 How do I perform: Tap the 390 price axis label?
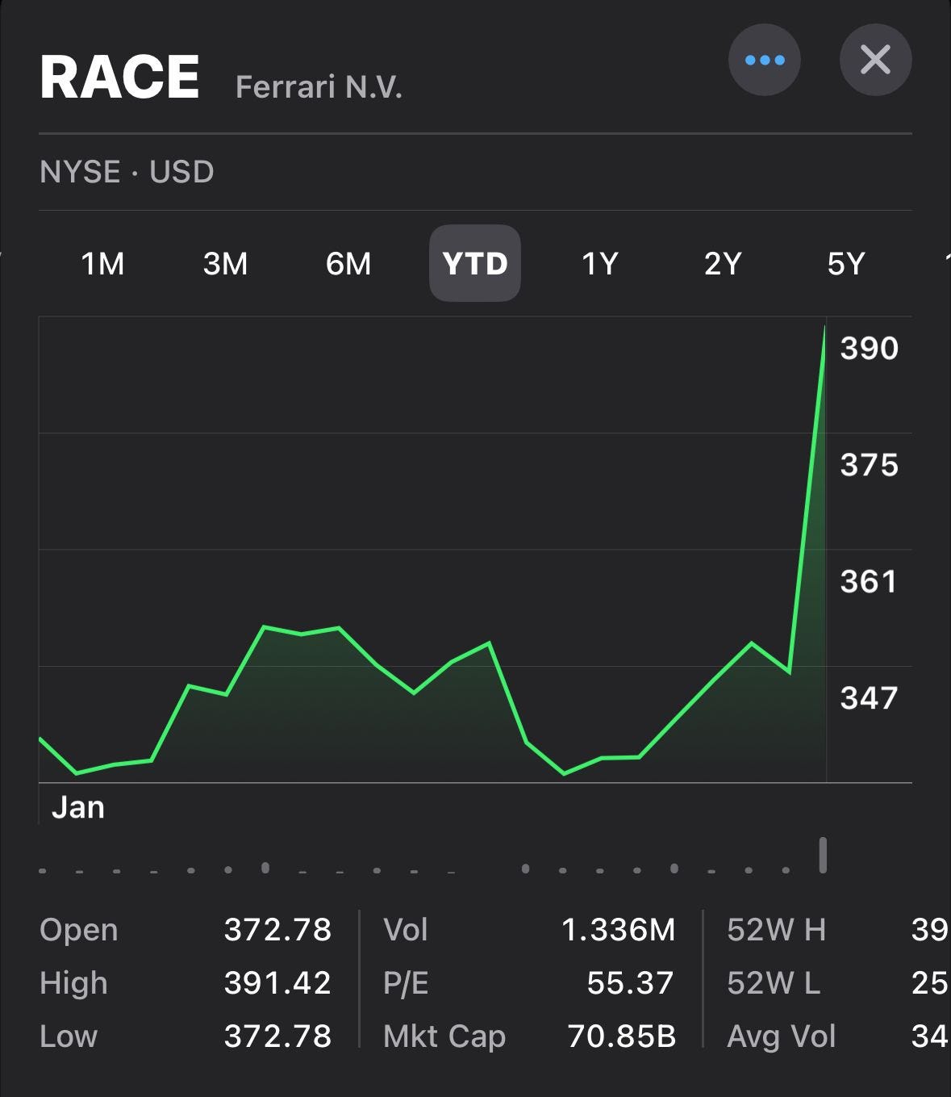pos(869,348)
